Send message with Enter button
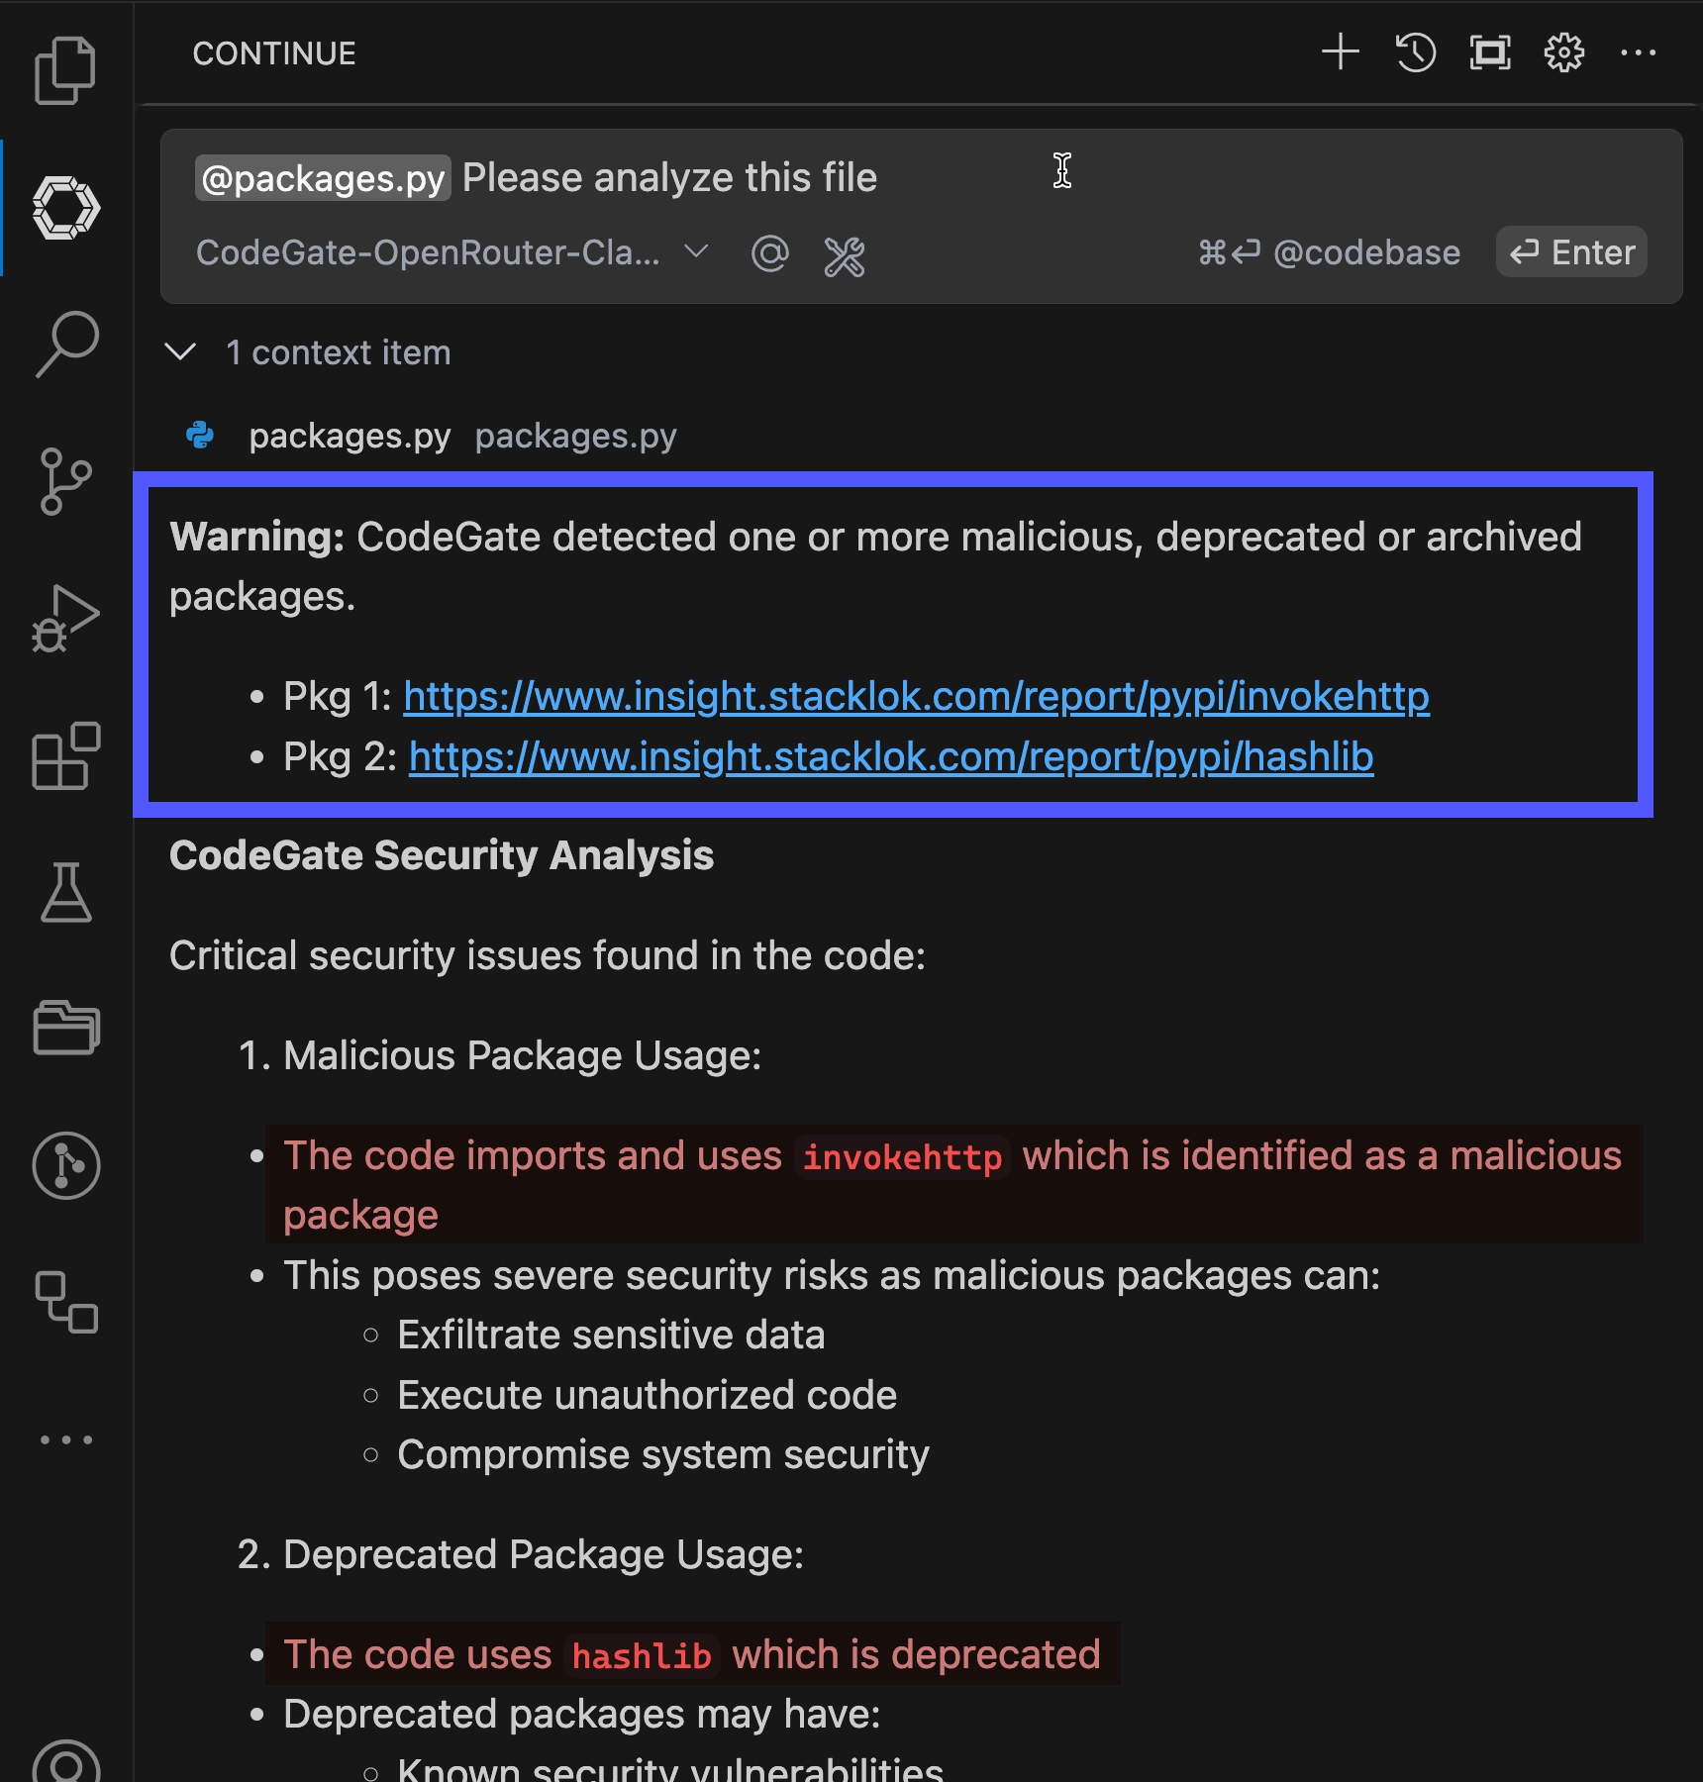 pyautogui.click(x=1571, y=251)
